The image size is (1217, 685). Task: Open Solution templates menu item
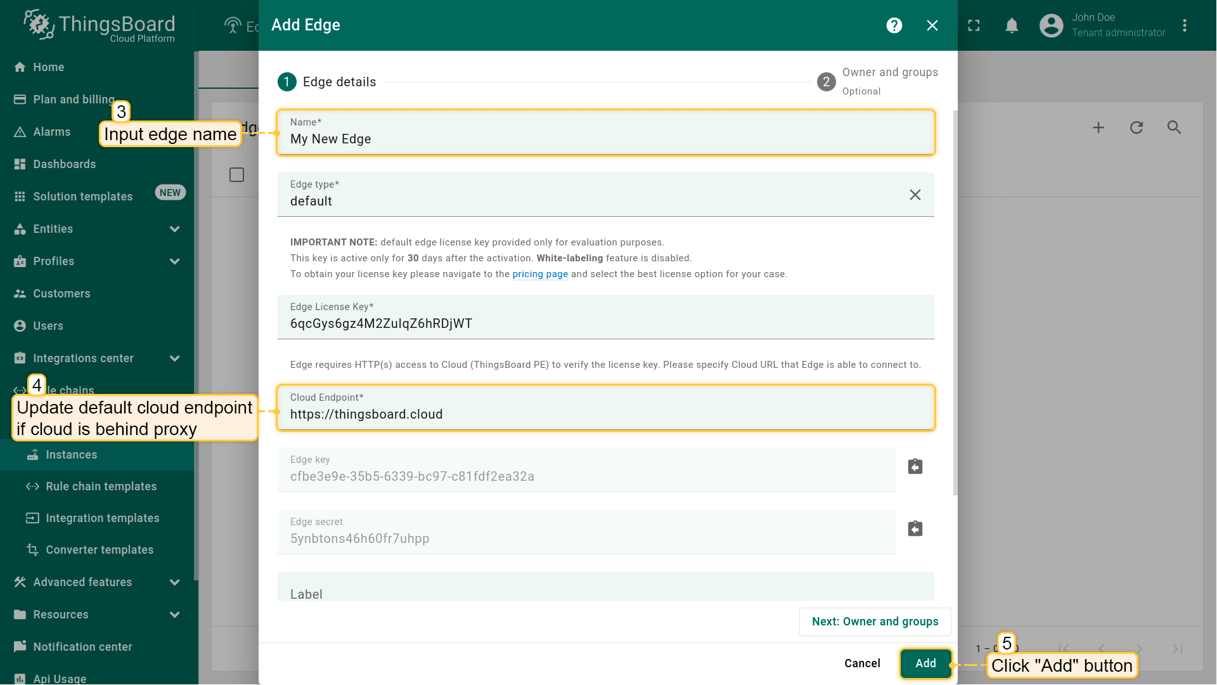(x=97, y=197)
